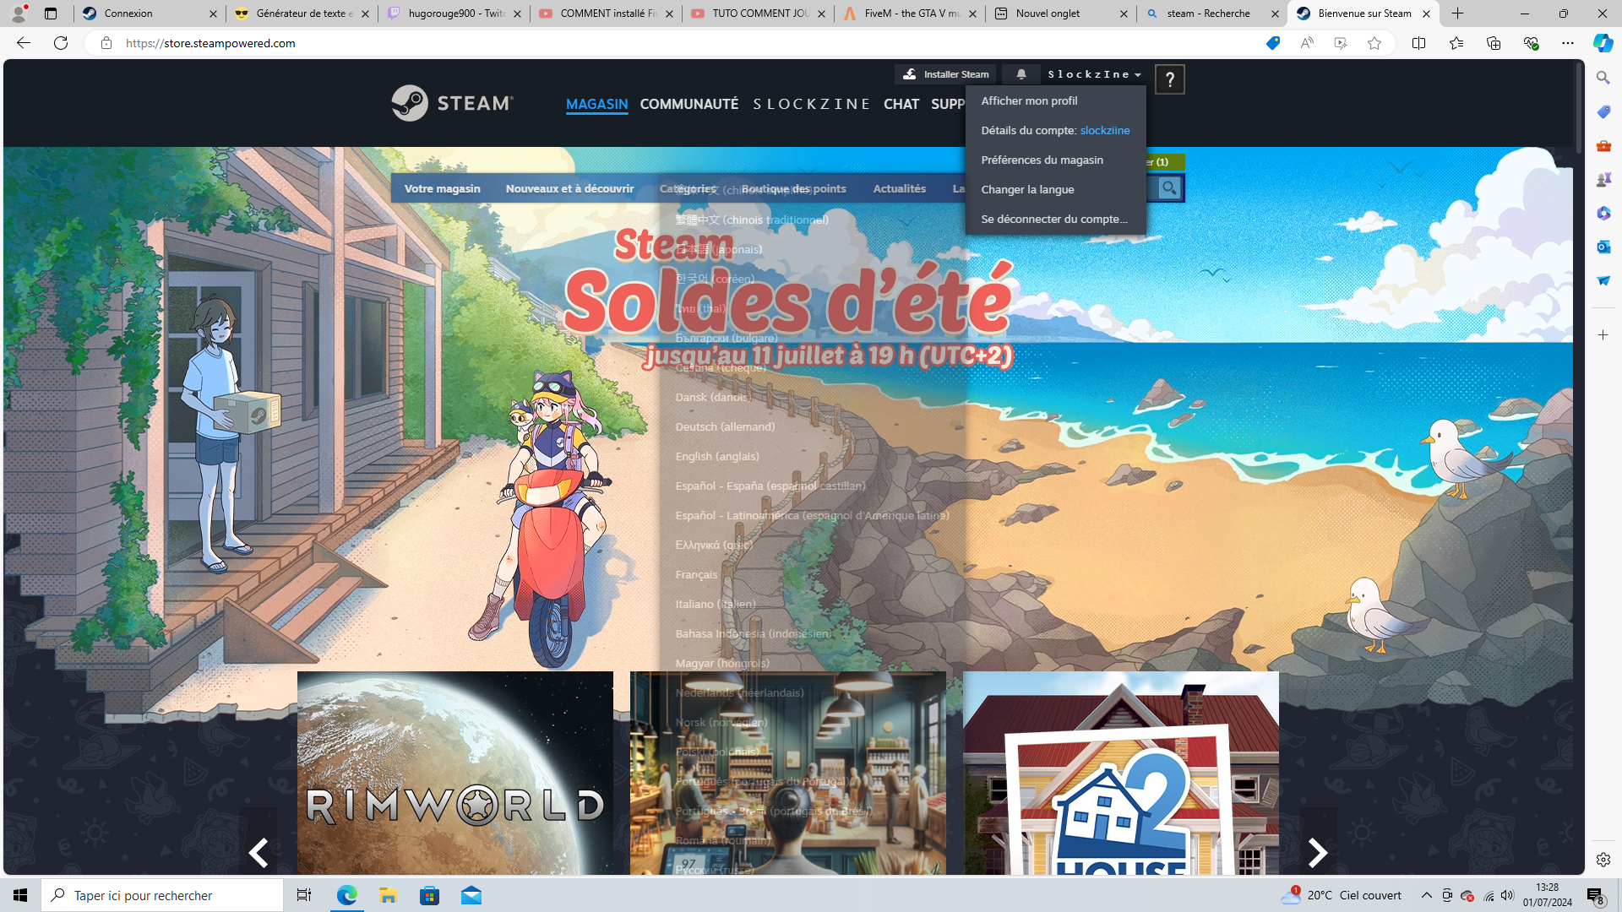This screenshot has width=1622, height=912.
Task: Select English (anglais) language
Action: pyautogui.click(x=717, y=456)
